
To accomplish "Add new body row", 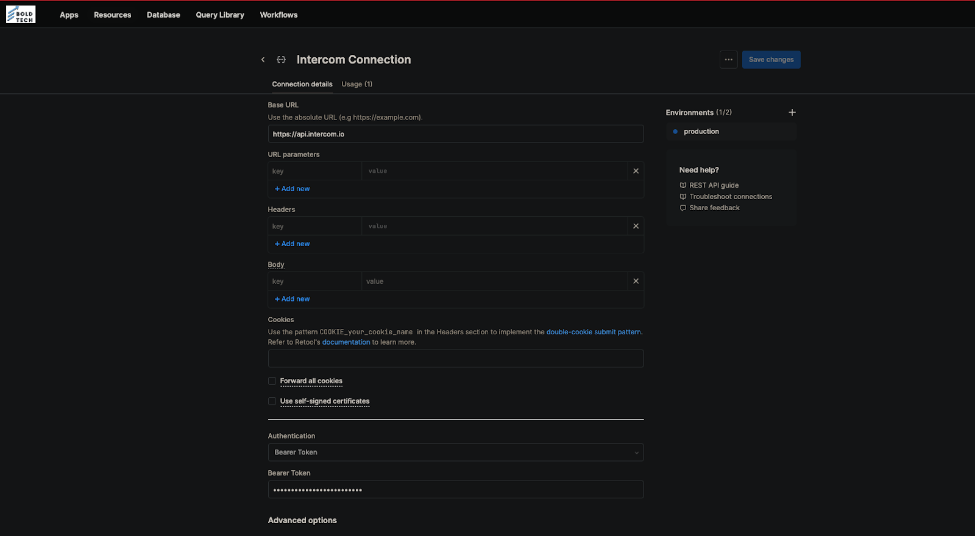I will coord(292,299).
